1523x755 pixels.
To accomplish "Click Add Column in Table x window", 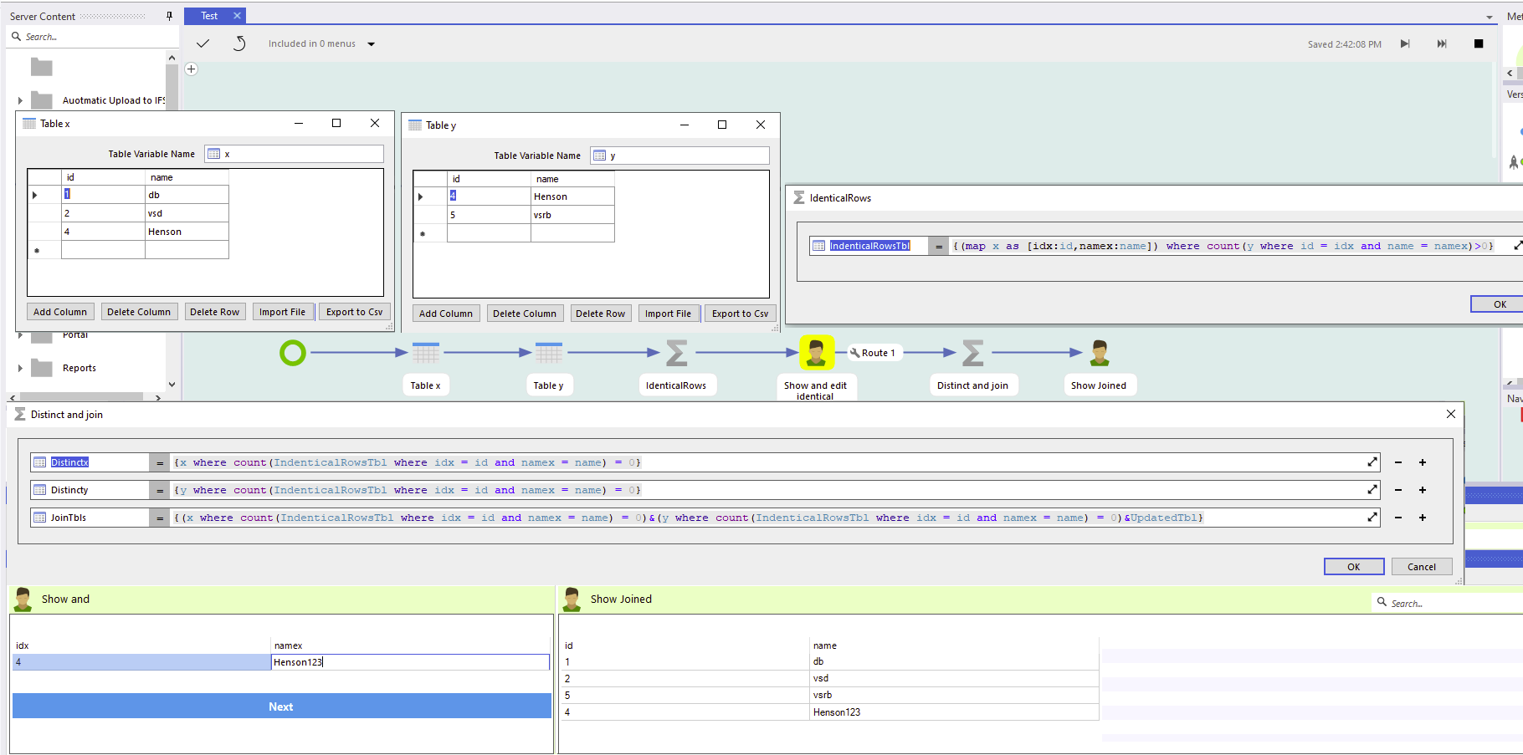I will pyautogui.click(x=60, y=312).
